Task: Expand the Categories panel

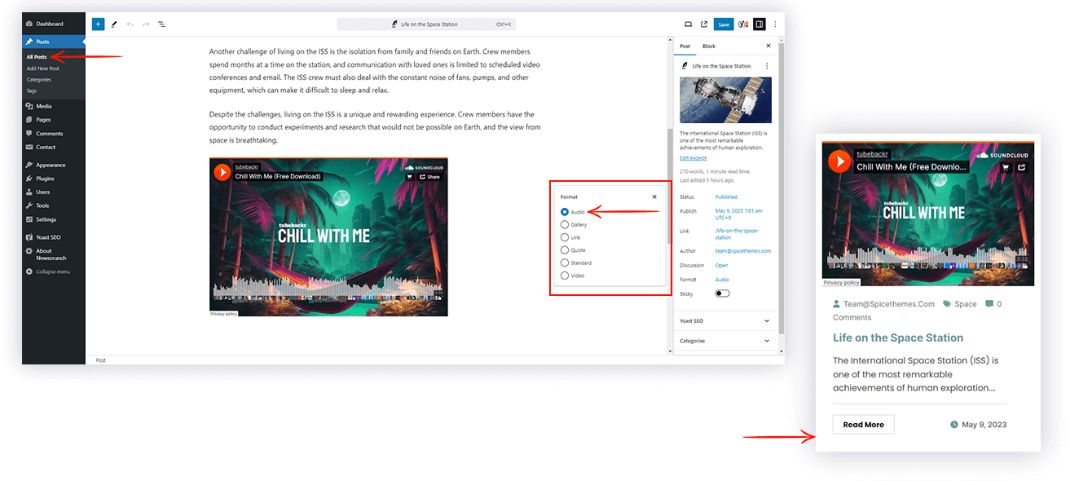Action: (725, 341)
